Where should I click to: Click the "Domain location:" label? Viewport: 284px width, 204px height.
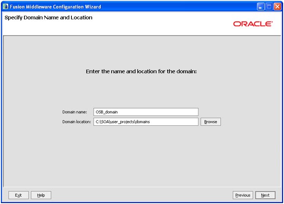click(x=76, y=122)
